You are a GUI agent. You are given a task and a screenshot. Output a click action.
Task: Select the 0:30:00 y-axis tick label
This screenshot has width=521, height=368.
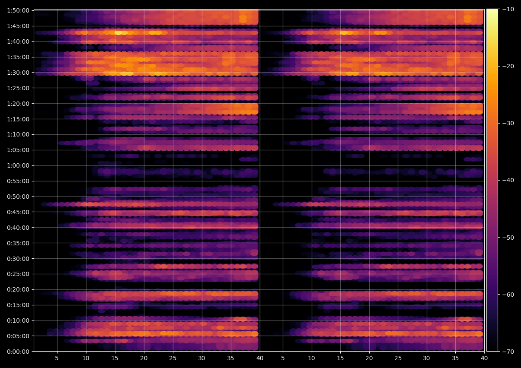coord(18,259)
